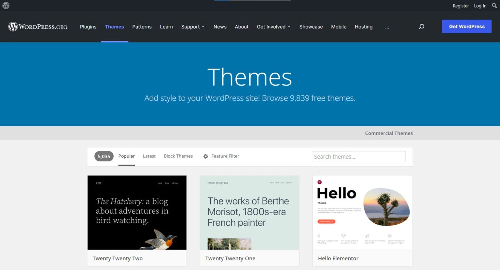Click the Get WordPress button
The image size is (500, 270).
[466, 26]
